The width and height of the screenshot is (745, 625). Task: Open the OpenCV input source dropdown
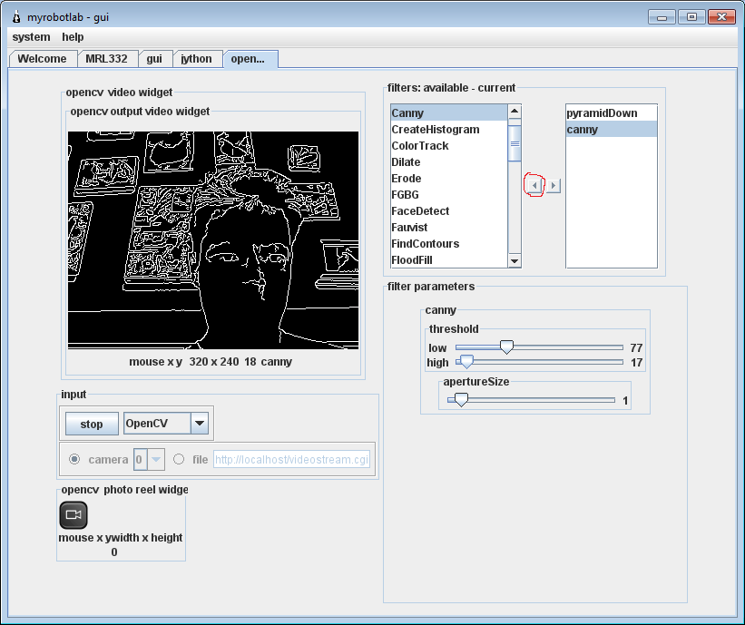coord(200,424)
